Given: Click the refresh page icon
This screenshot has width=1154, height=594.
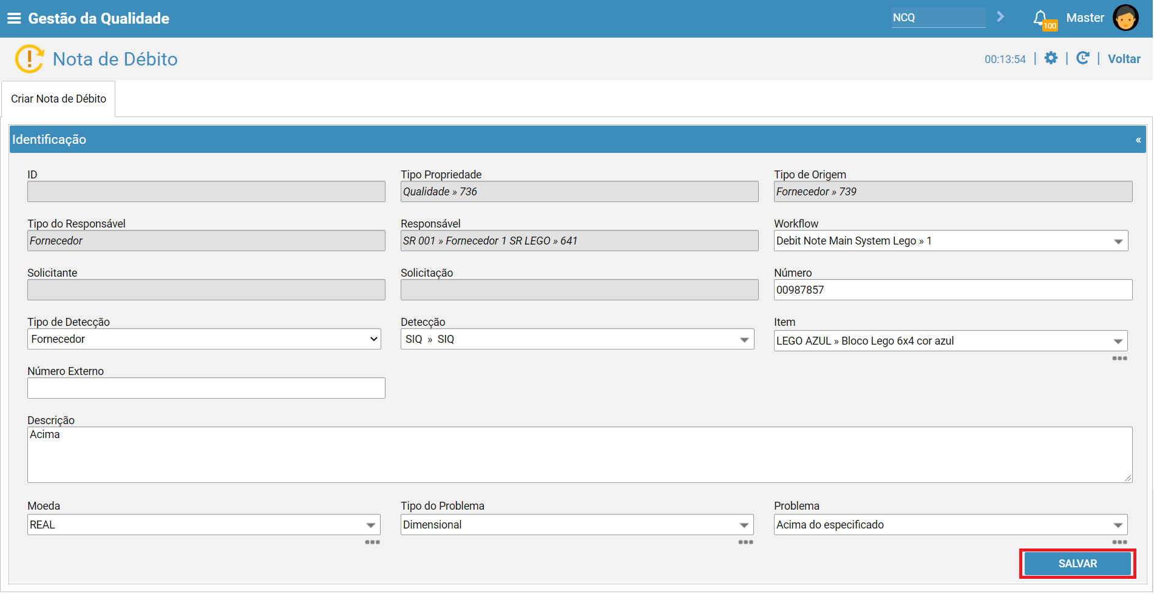Looking at the screenshot, I should pyautogui.click(x=1082, y=58).
